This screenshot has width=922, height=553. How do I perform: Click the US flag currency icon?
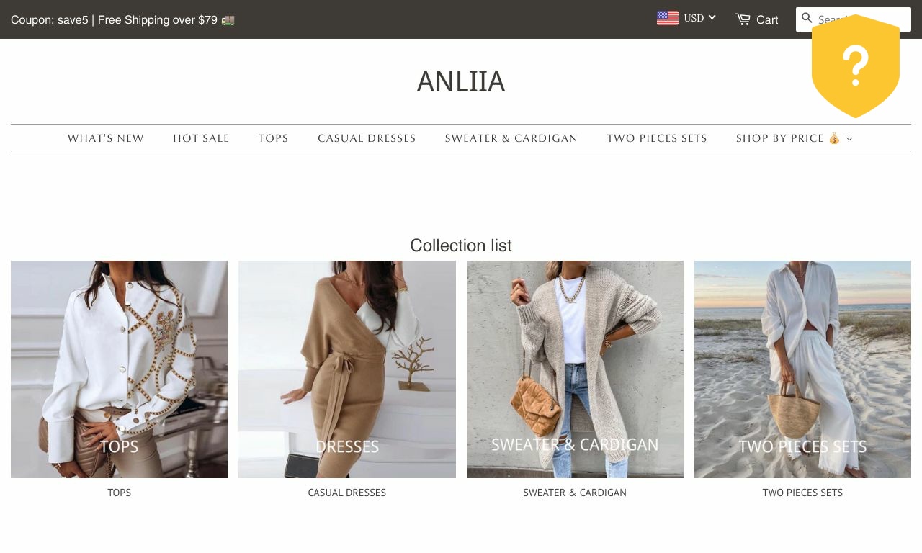[x=668, y=18]
